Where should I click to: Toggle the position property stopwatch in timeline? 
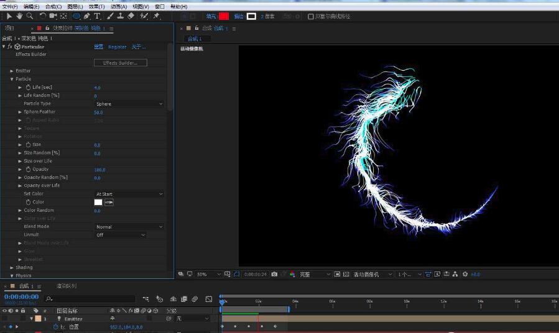point(55,327)
